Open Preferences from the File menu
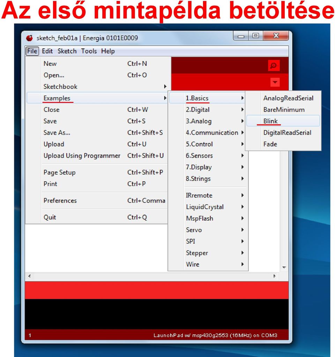This screenshot has height=357, width=335. [97, 200]
